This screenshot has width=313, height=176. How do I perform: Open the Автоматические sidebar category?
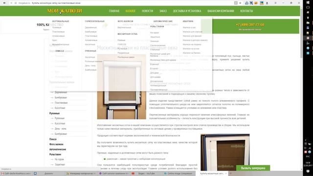pos(58,149)
